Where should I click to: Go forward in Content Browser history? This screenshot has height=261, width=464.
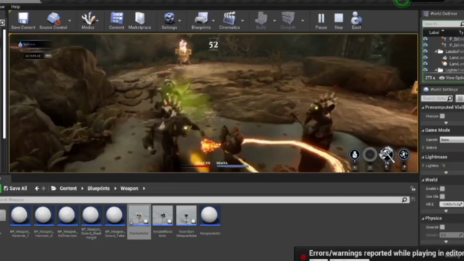coord(43,188)
